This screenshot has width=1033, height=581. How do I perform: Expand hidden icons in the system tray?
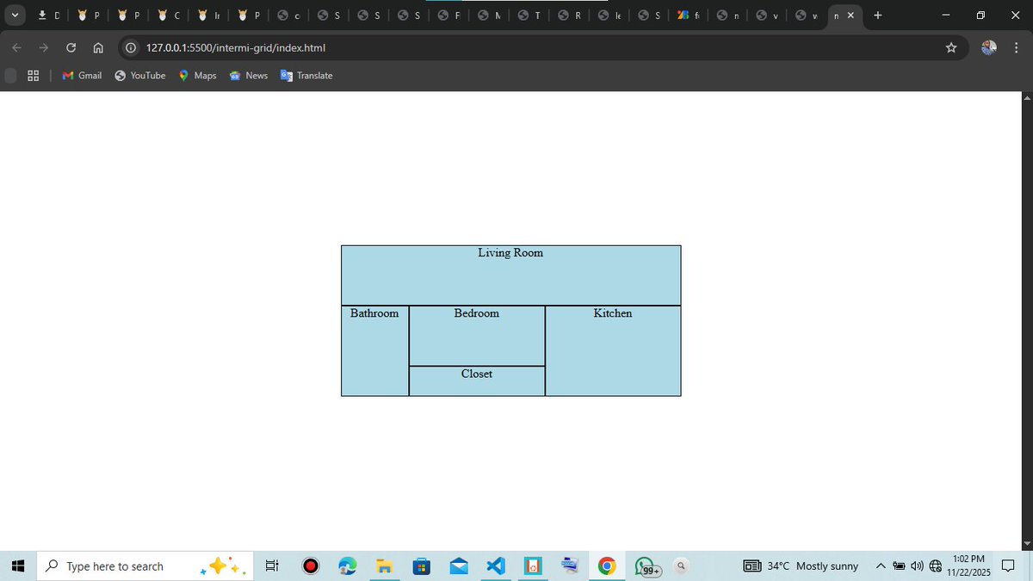pos(881,566)
